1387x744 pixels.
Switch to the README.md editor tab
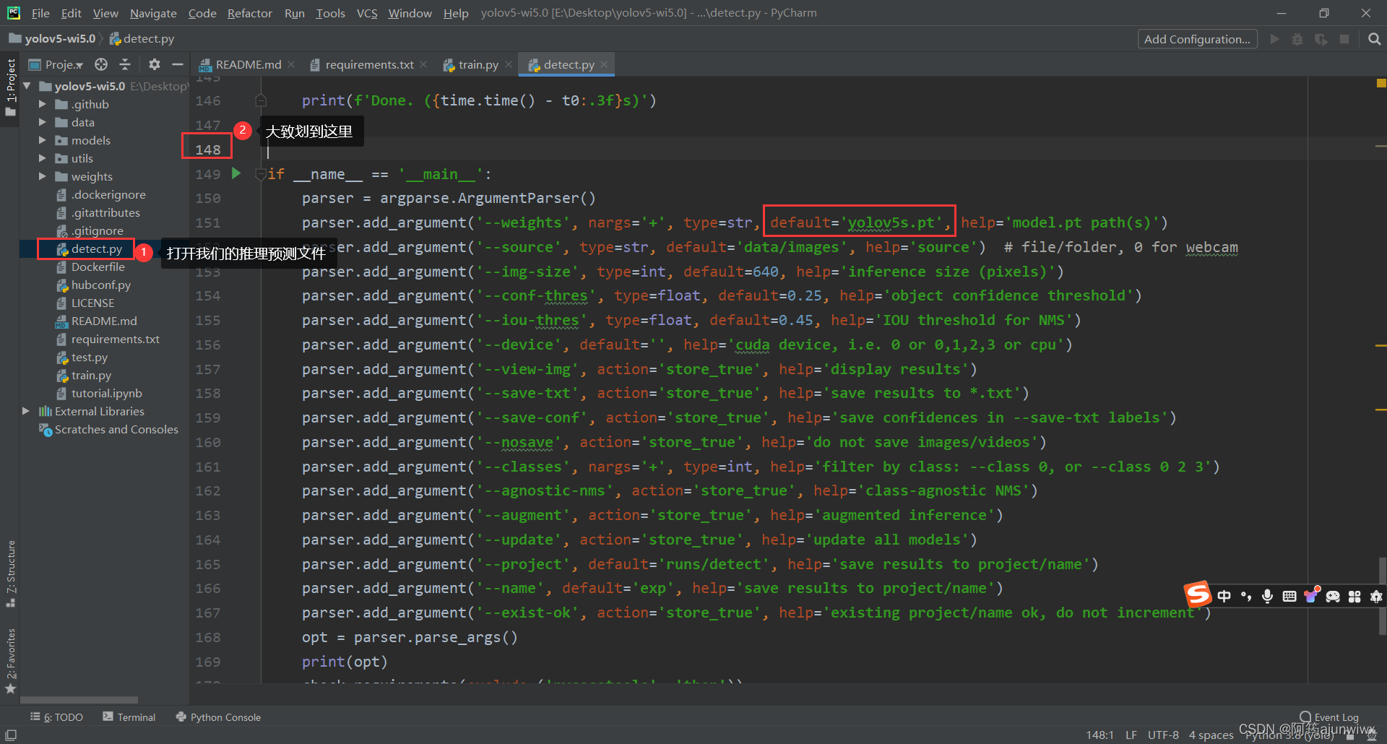(248, 64)
